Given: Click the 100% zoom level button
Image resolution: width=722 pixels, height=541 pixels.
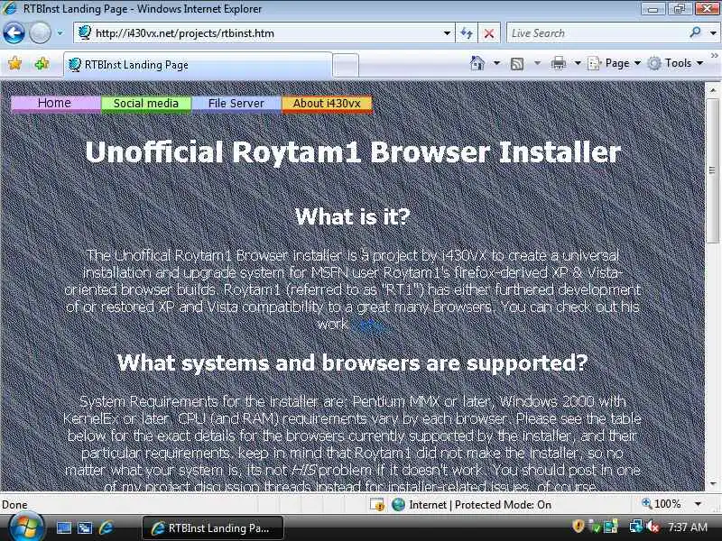Looking at the screenshot, I should [662, 504].
